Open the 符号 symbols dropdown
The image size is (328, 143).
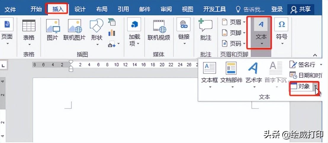(282, 31)
